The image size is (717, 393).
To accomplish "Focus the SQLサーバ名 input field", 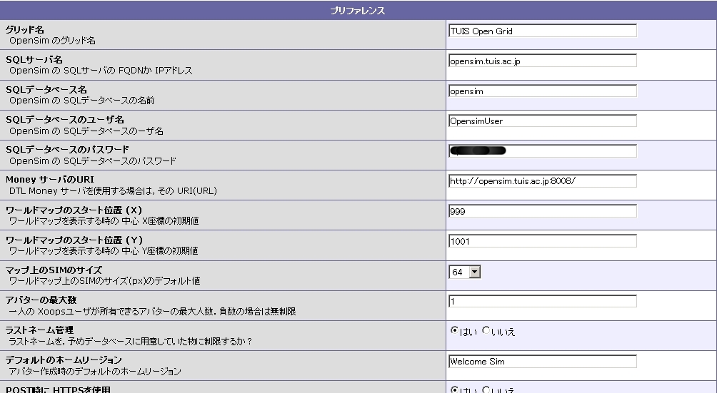I will tap(542, 61).
